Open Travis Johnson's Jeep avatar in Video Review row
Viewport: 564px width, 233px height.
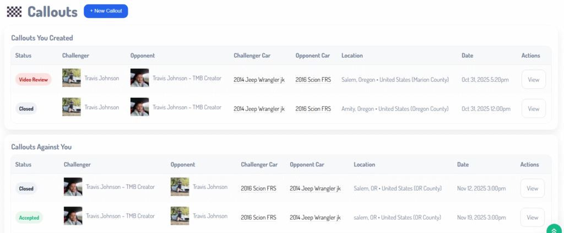[x=72, y=78]
